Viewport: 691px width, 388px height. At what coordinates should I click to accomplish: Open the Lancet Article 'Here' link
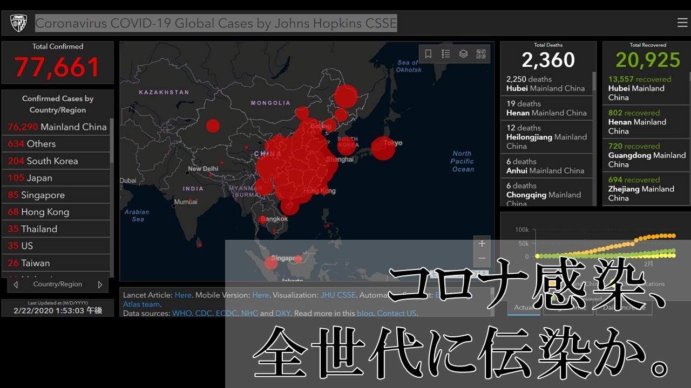click(x=183, y=295)
